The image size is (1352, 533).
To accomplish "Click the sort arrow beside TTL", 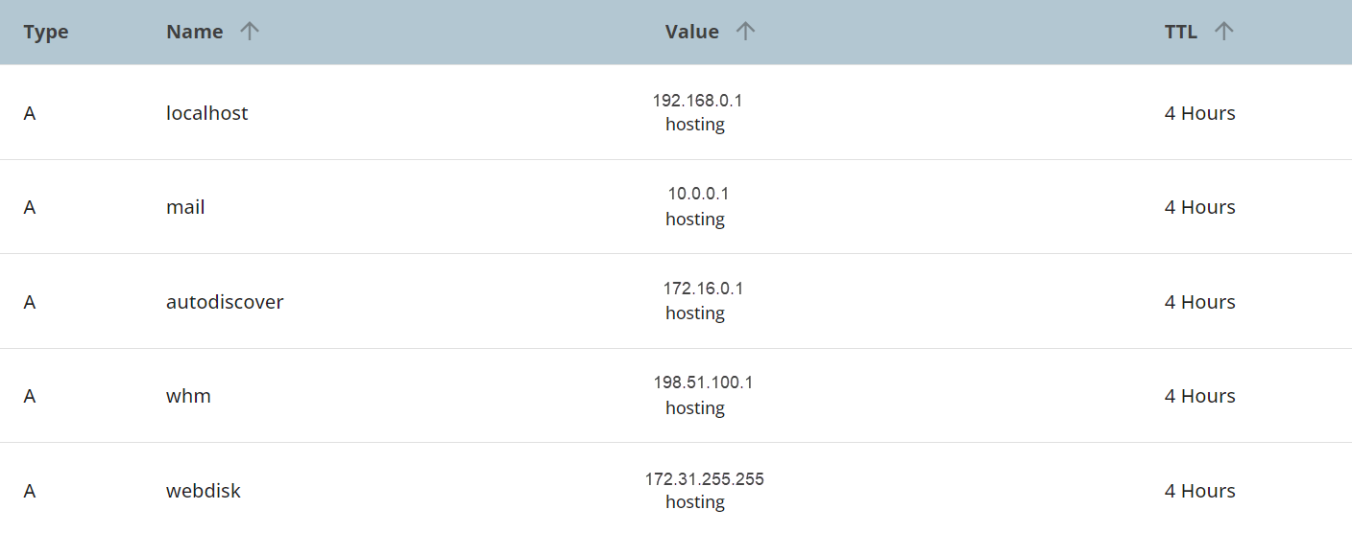I will click(1223, 32).
